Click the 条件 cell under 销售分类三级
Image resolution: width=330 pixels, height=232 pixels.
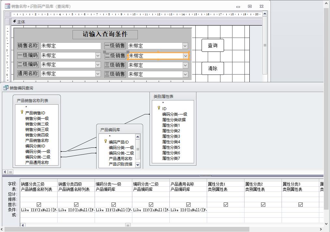click(39, 210)
